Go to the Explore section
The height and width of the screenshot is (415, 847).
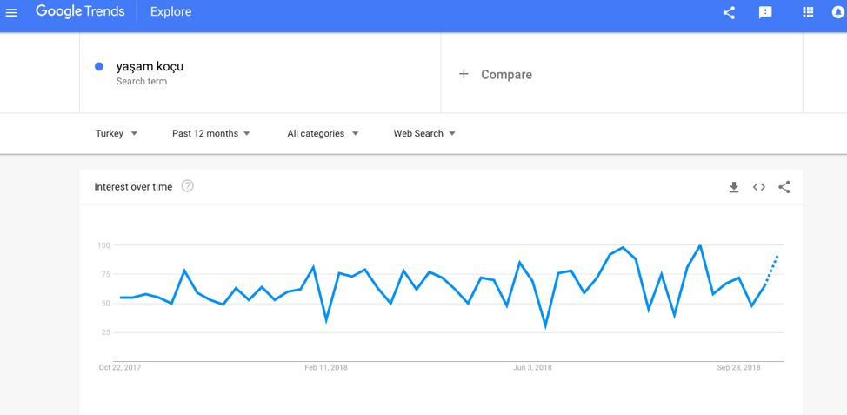coord(170,12)
